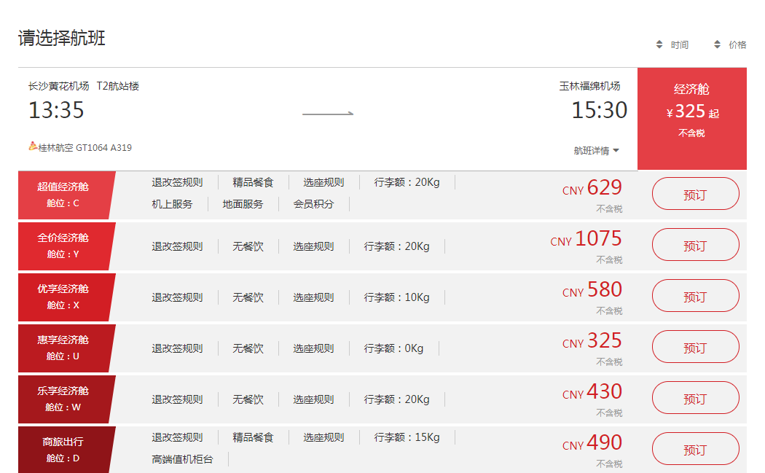This screenshot has height=473, width=765.
Task: Select the red 经济舱 ¥325 tab
Action: click(x=692, y=119)
